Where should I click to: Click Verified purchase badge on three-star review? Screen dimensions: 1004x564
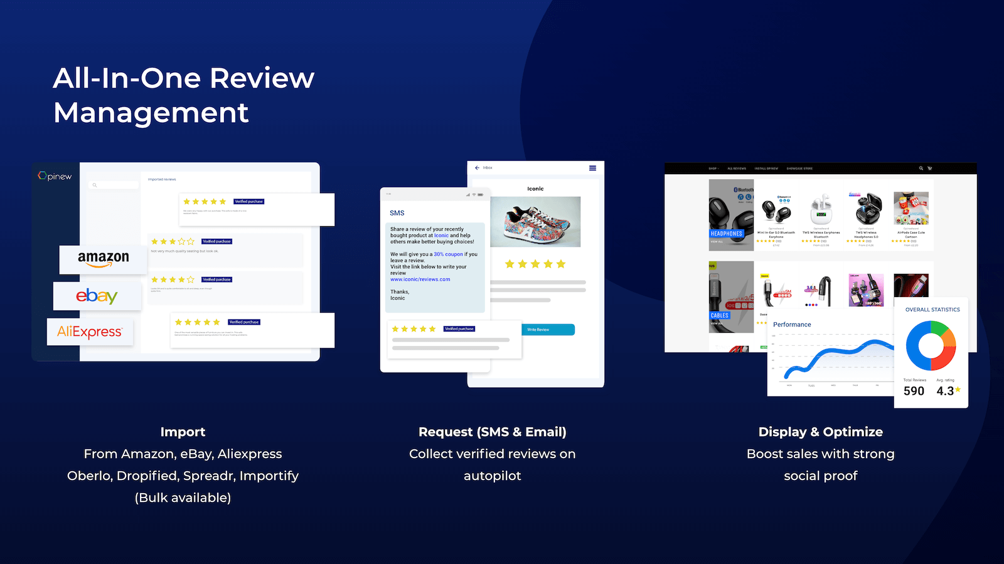(217, 241)
